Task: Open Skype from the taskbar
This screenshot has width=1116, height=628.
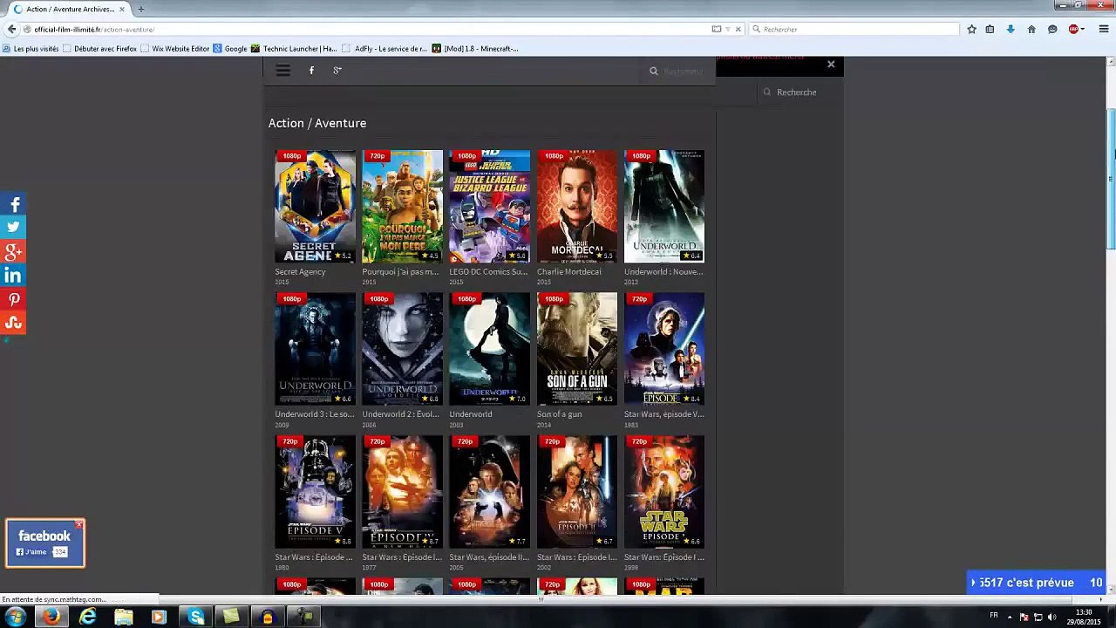Action: pos(195,617)
